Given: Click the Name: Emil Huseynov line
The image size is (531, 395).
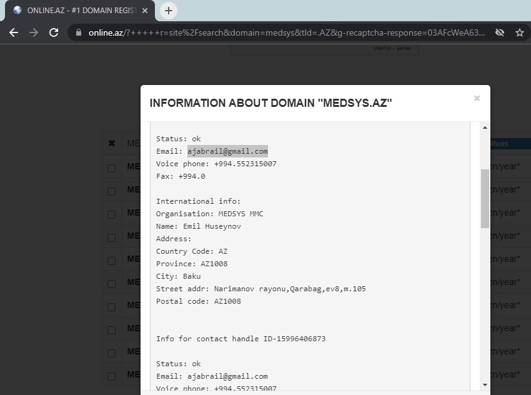Looking at the screenshot, I should [199, 226].
